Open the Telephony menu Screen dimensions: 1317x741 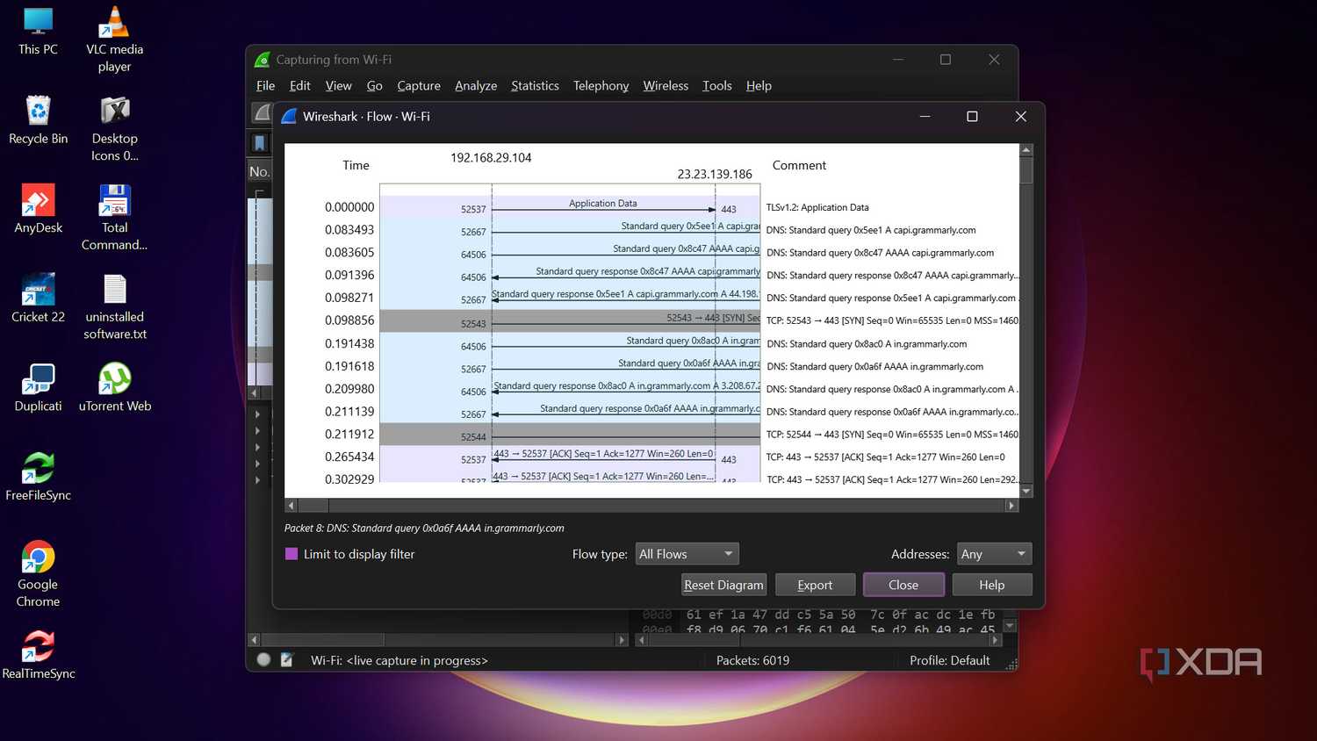601,85
